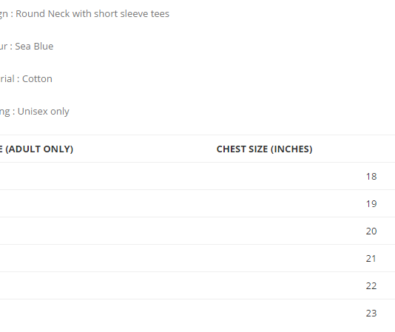Select the chest size value 19
The image size is (395, 332).
coord(371,204)
